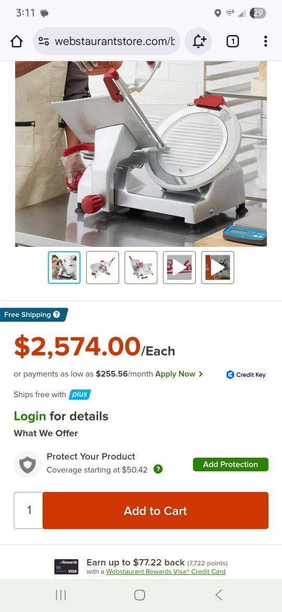
Task: Open Webstaurant Rewards Visa Credit Card link
Action: tap(166, 571)
